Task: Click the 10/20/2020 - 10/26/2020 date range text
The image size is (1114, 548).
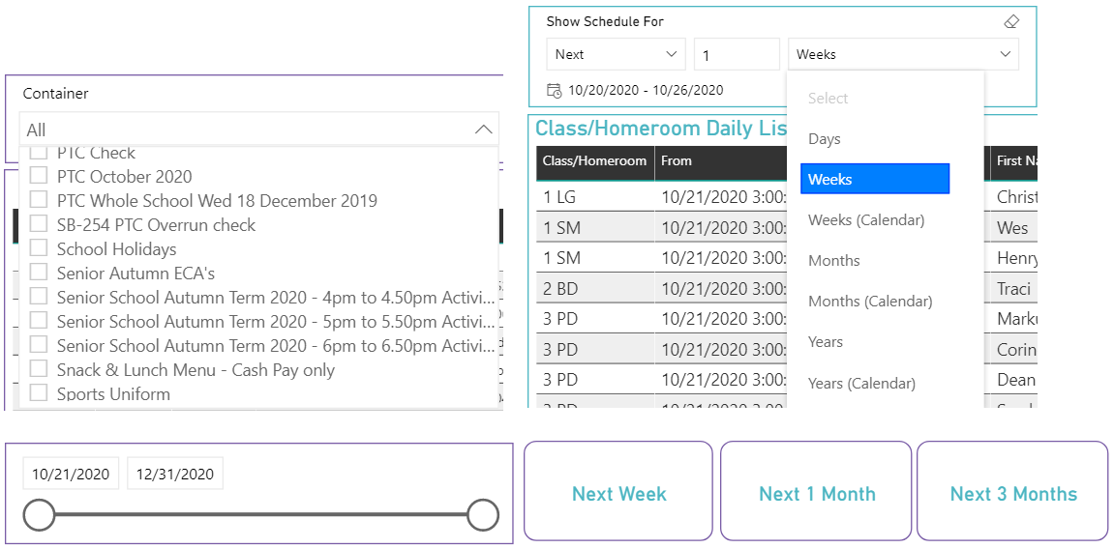Action: click(x=646, y=90)
